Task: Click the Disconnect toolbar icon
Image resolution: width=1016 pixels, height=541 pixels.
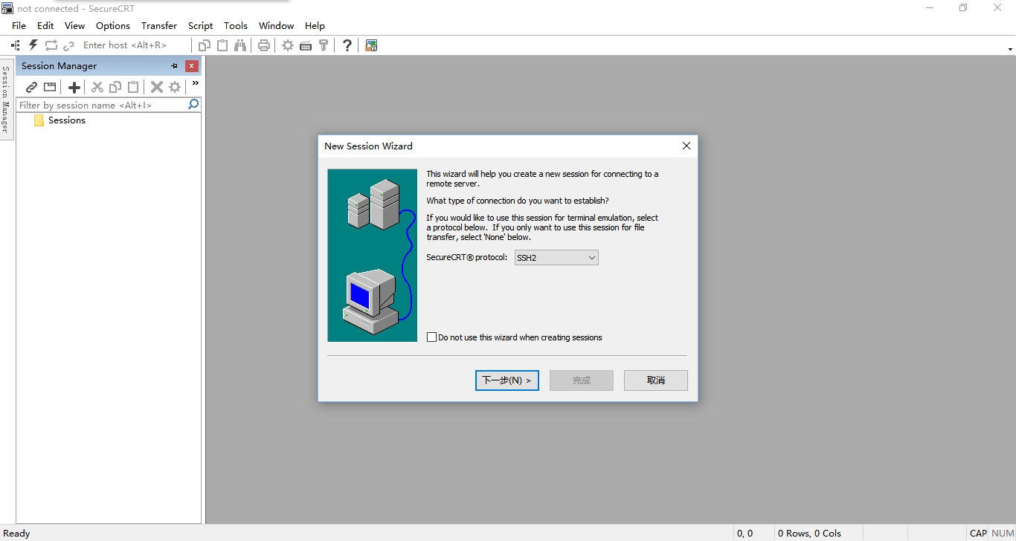Action: (x=68, y=45)
